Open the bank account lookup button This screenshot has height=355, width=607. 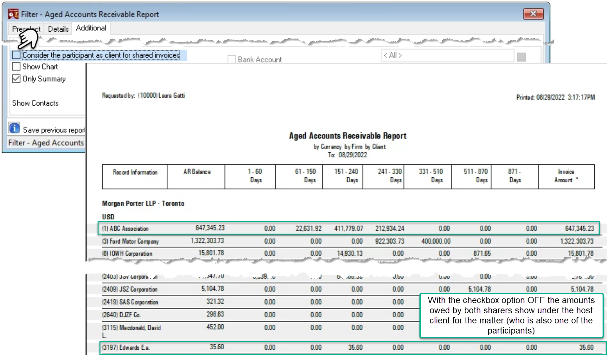[521, 57]
